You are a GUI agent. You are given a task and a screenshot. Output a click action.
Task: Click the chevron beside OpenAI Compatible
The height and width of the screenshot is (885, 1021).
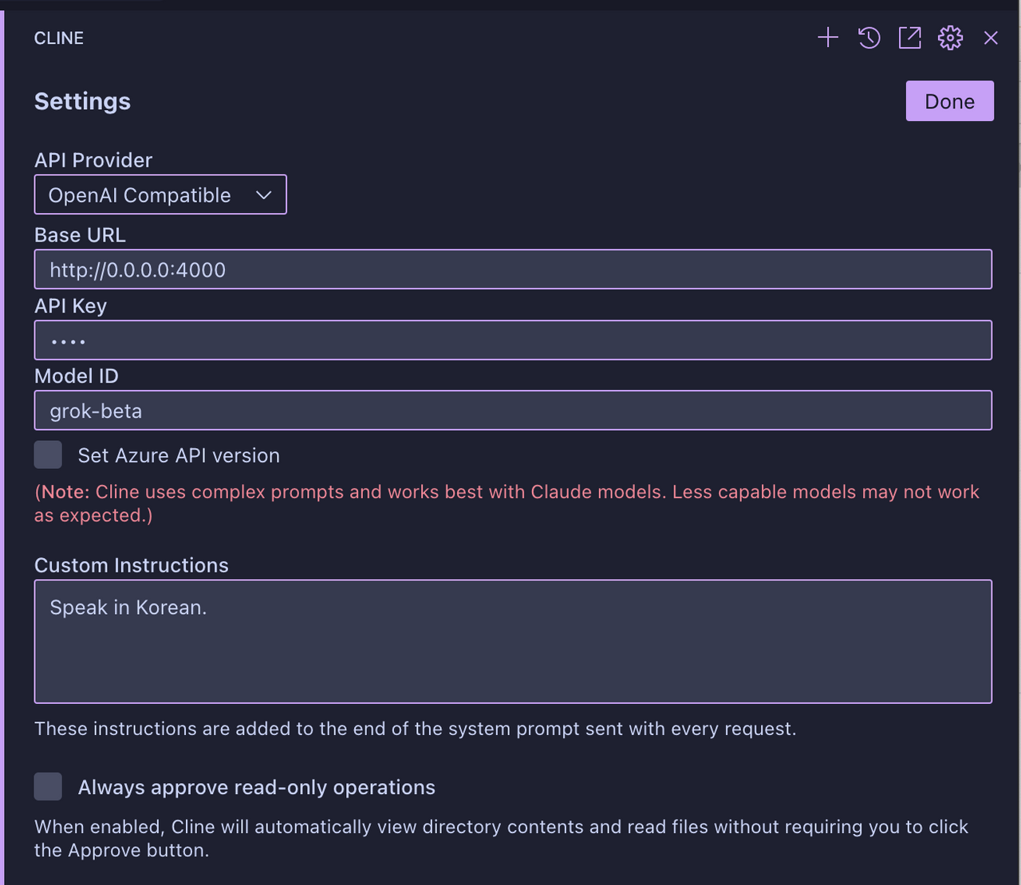pos(264,195)
